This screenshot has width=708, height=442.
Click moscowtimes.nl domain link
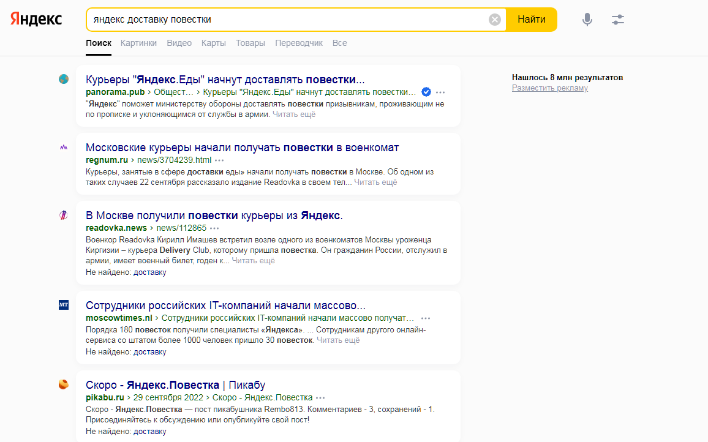tap(119, 318)
